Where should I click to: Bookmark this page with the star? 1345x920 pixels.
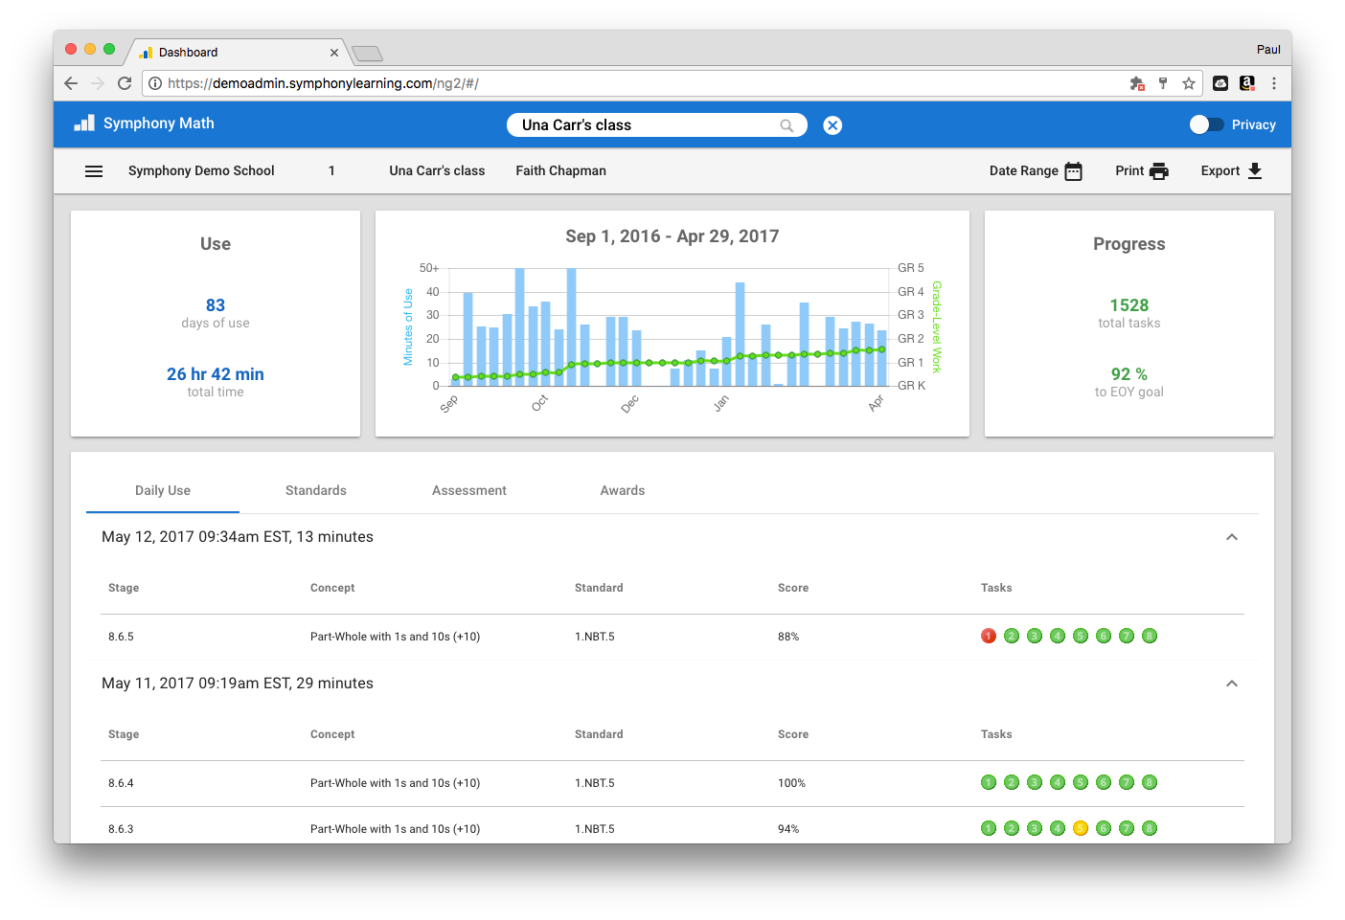[x=1189, y=83]
